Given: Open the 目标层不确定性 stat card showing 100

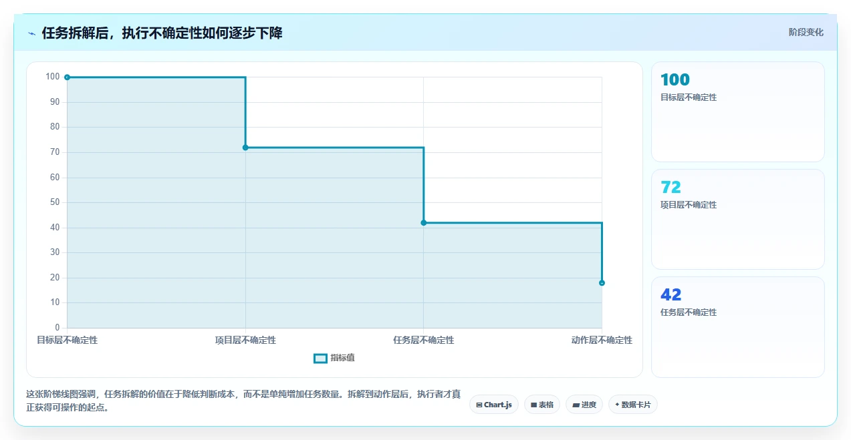Looking at the screenshot, I should tap(738, 112).
